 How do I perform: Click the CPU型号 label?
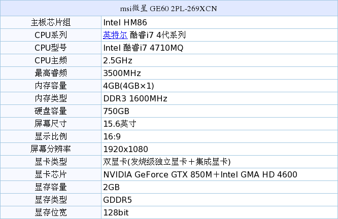coord(51,48)
